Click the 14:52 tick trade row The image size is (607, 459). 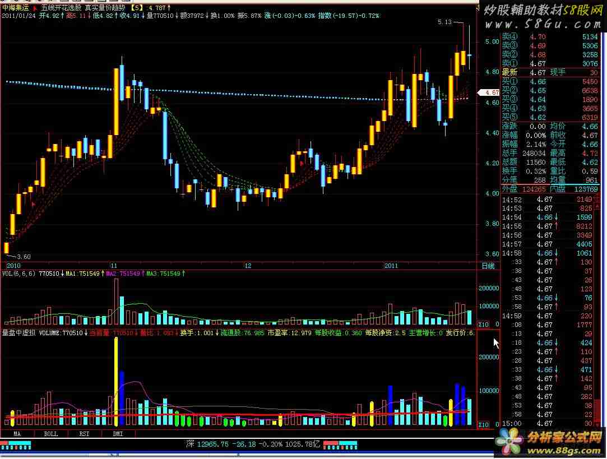[547, 200]
